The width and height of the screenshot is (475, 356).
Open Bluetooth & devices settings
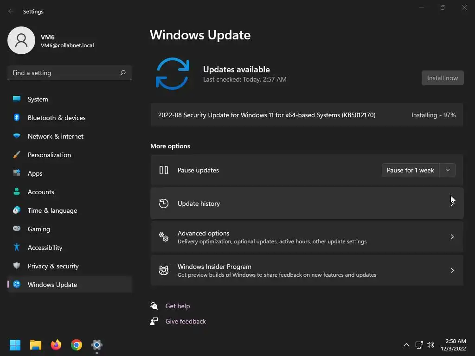coord(70,118)
